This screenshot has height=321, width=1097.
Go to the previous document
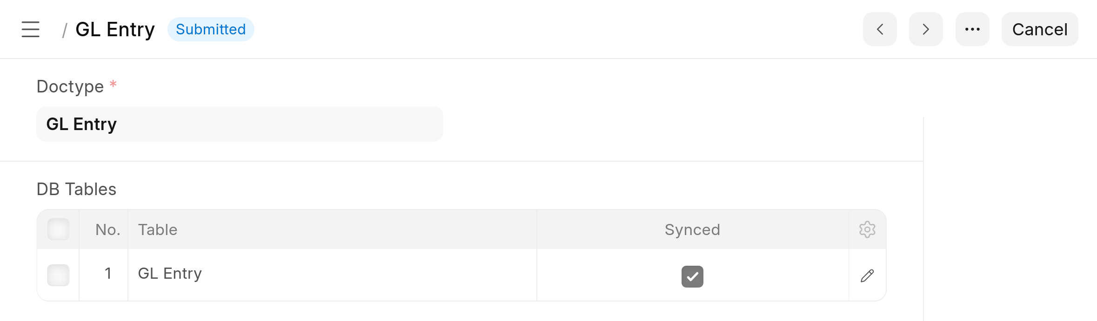tap(880, 29)
